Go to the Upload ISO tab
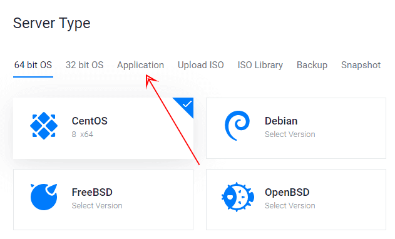395x239 pixels. (x=201, y=65)
